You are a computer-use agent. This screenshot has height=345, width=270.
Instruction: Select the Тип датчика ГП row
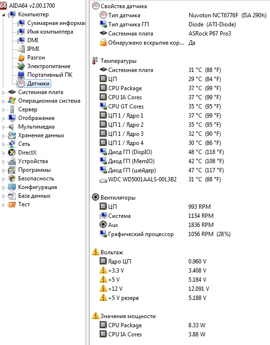(x=168, y=24)
